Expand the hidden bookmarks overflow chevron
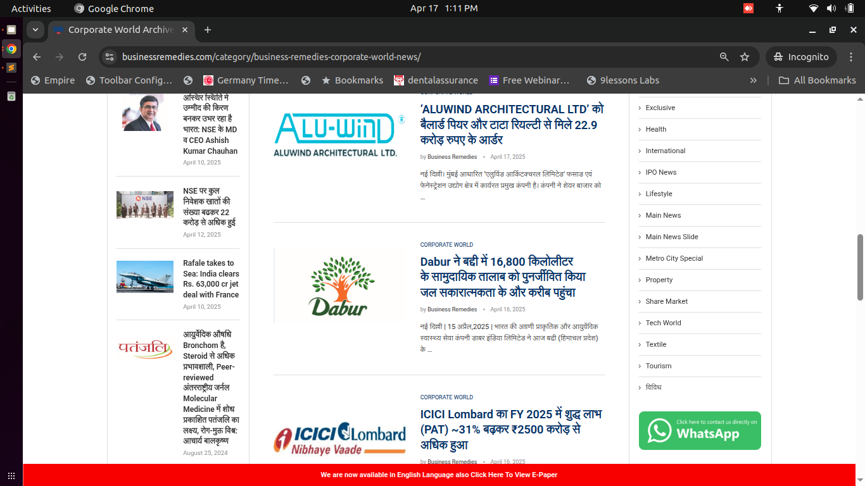This screenshot has width=865, height=486. tap(753, 80)
